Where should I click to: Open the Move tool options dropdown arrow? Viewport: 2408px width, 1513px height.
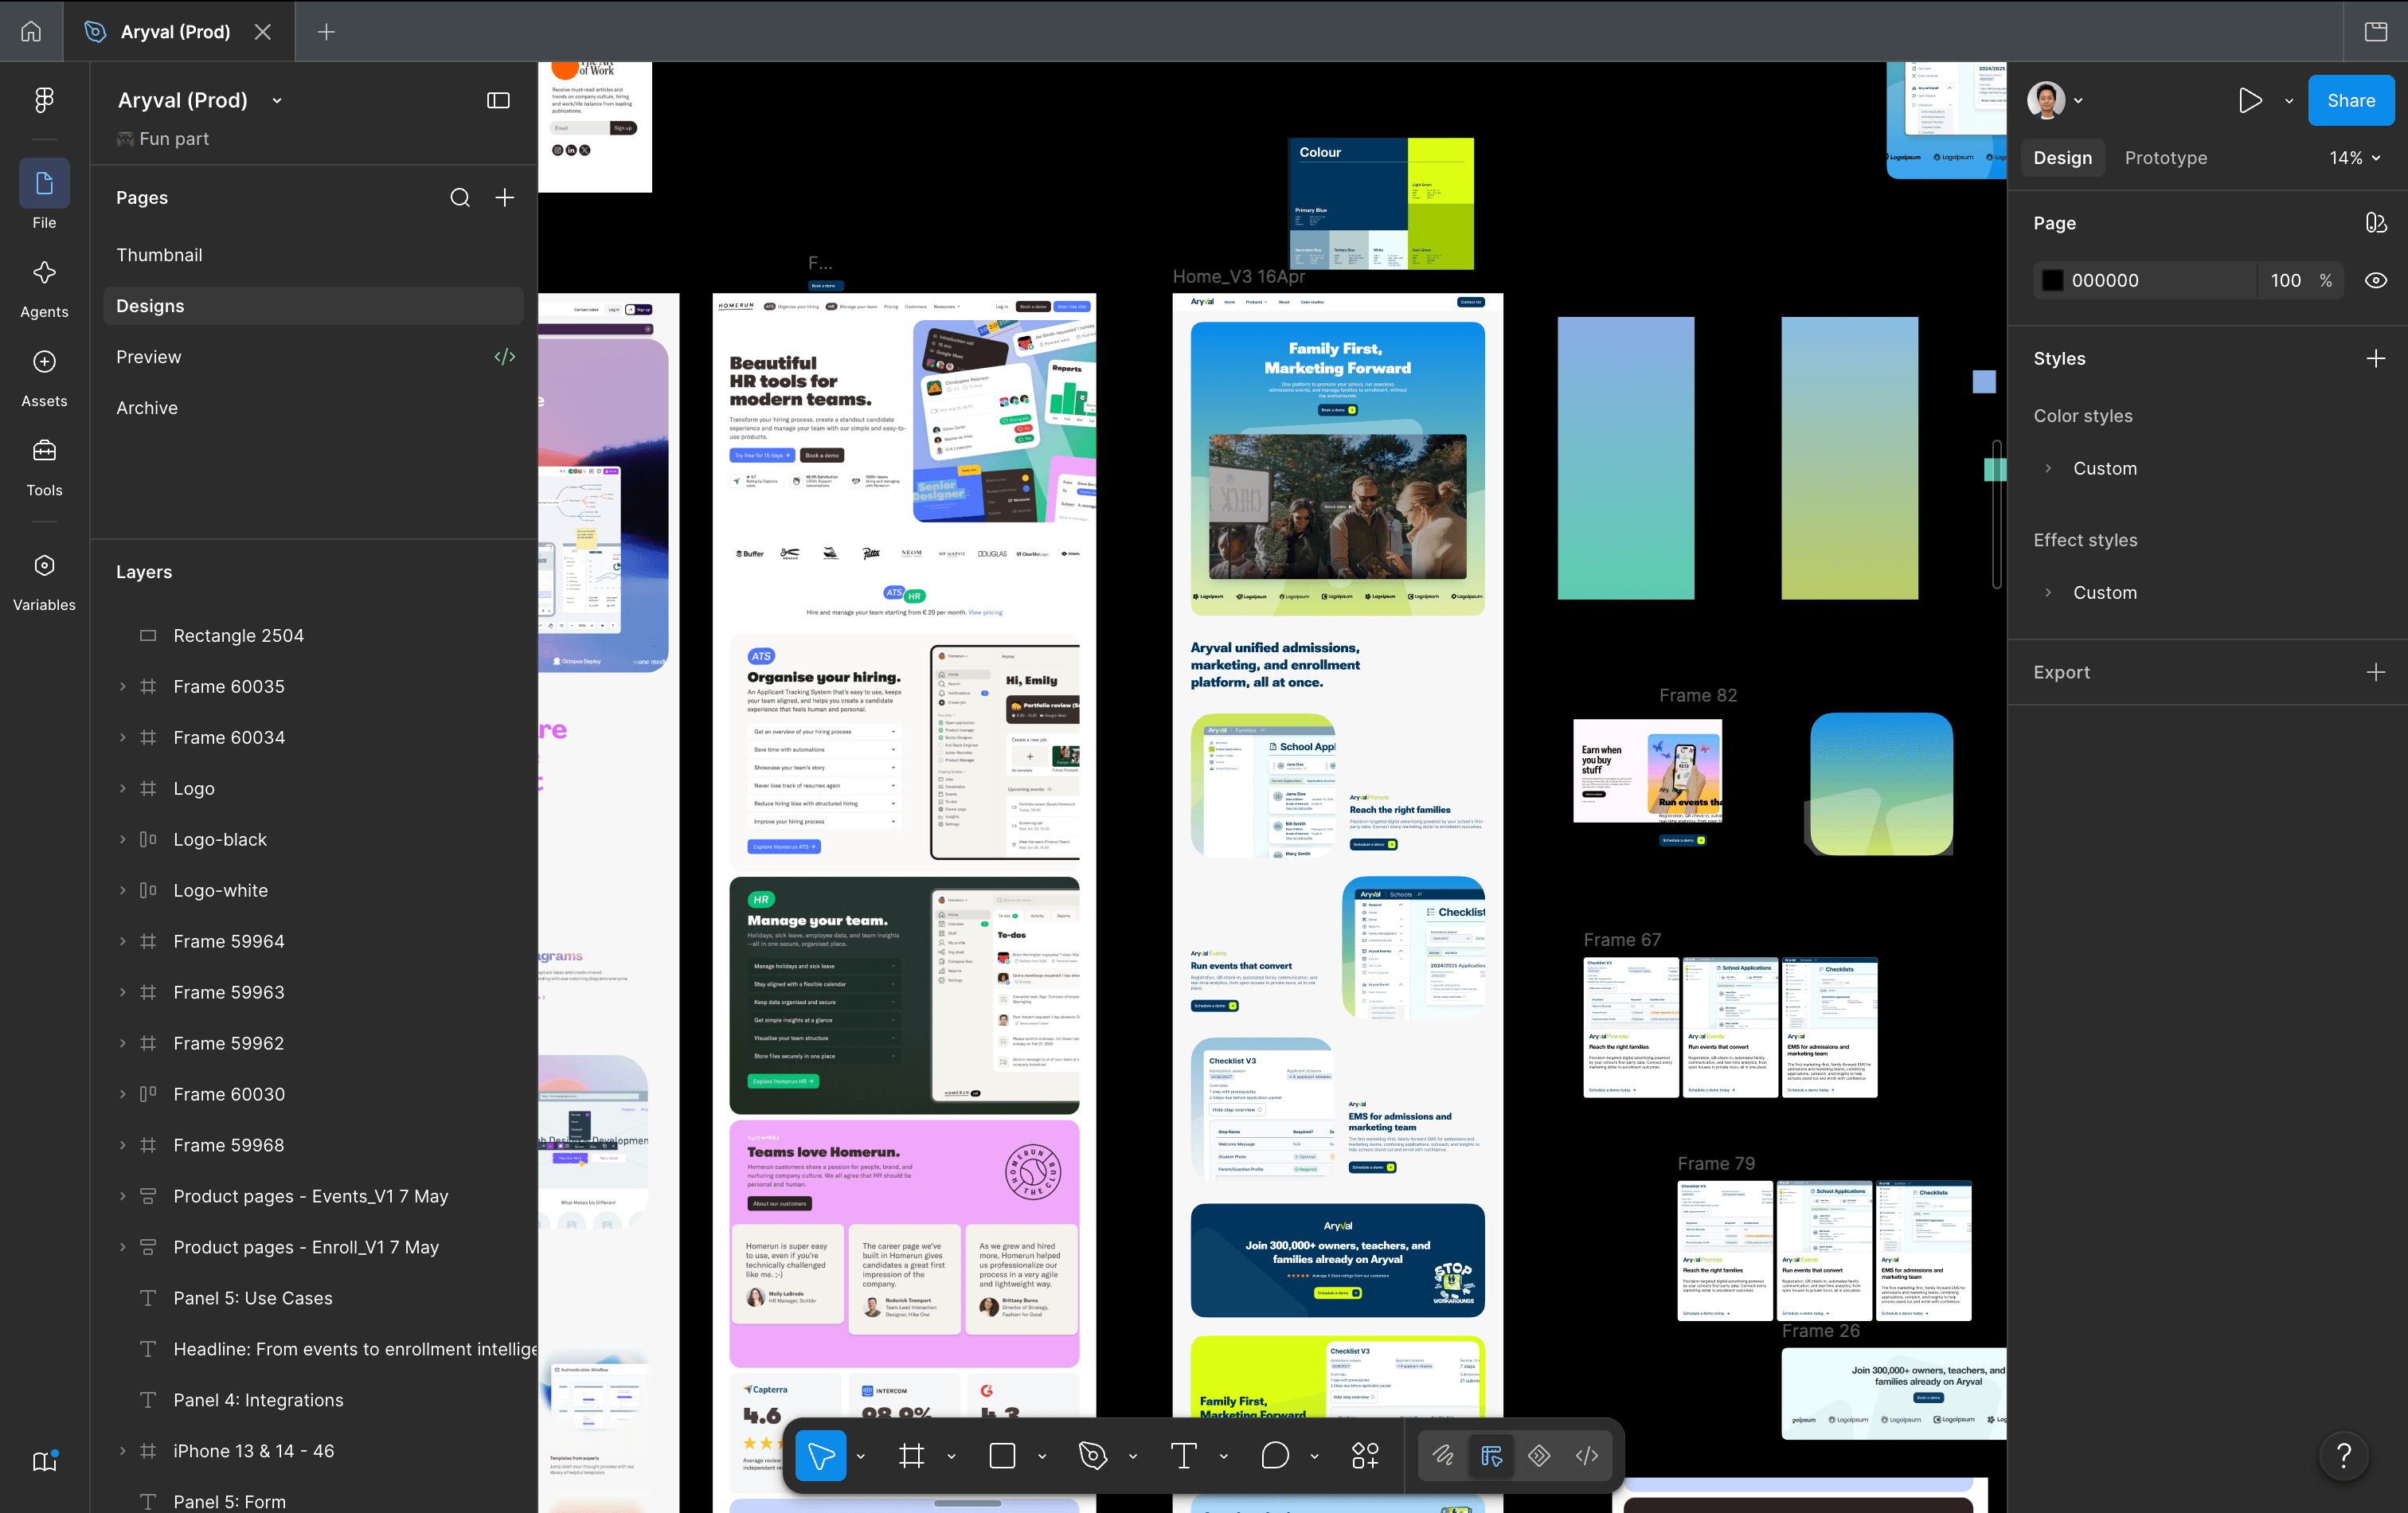click(x=860, y=1456)
